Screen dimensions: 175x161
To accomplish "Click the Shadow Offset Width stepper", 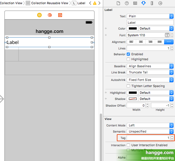I will 147,105.
